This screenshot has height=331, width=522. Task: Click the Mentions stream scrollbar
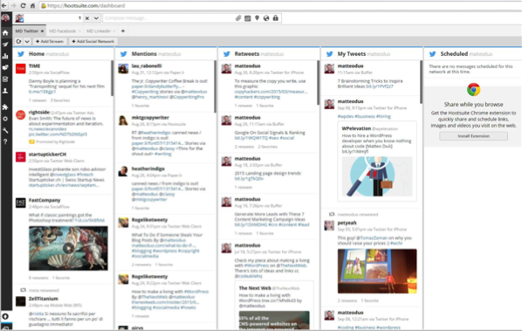click(216, 86)
